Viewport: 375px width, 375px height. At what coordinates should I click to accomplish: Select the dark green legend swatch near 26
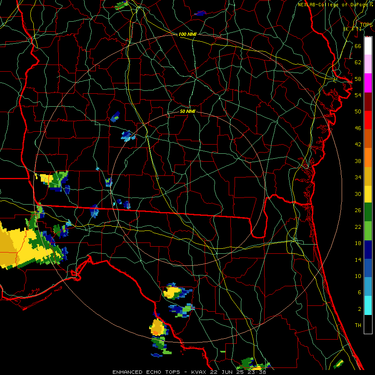pyautogui.click(x=368, y=212)
